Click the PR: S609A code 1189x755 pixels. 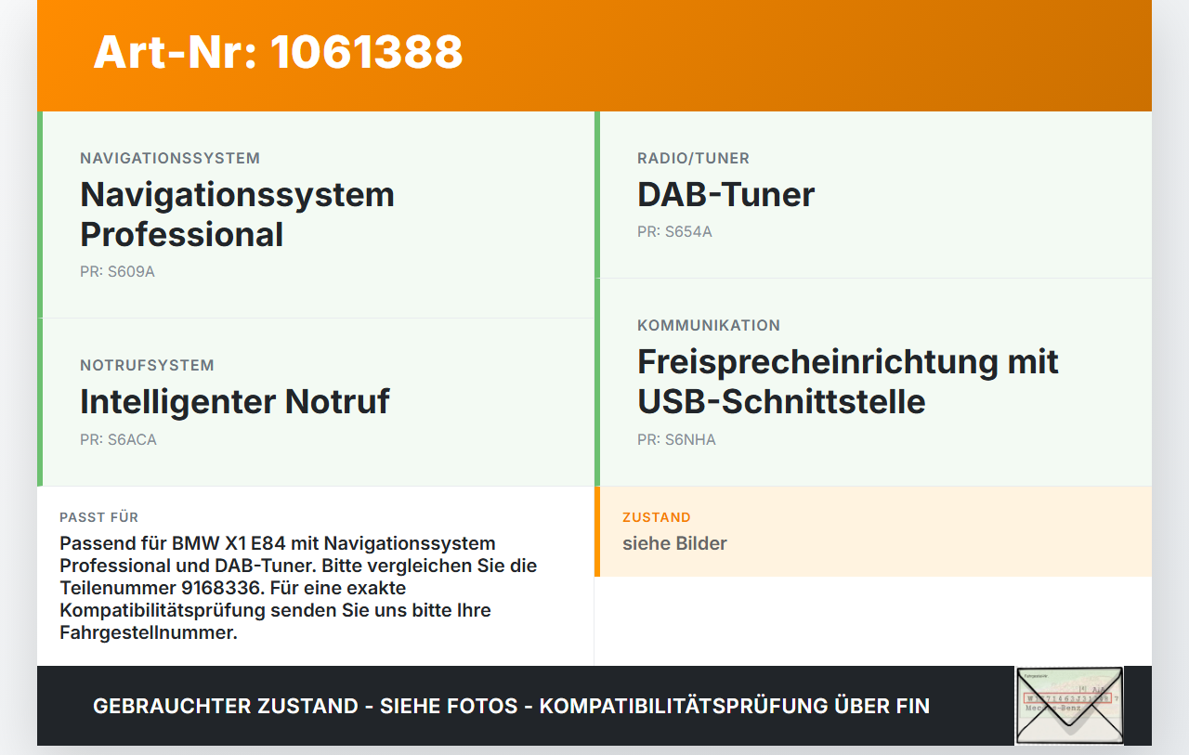click(117, 272)
